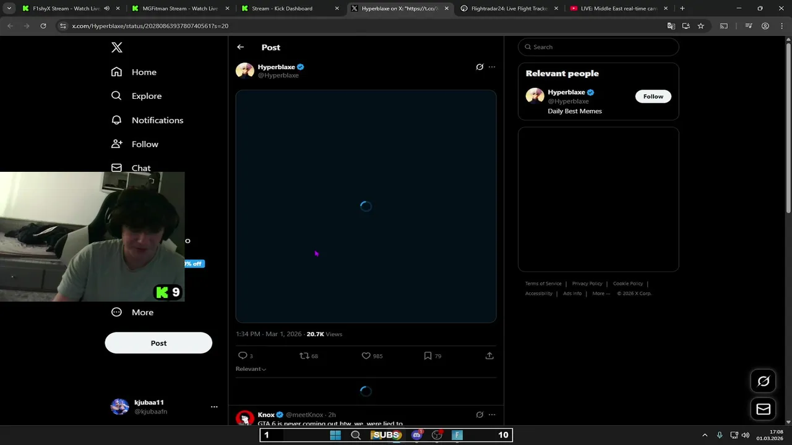The image size is (792, 445).
Task: Open Chrome's three-dot menu
Action: [x=781, y=26]
